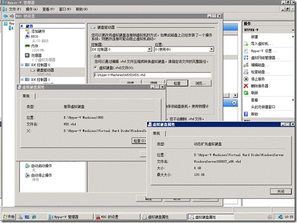The width and height of the screenshot is (297, 223).
Task: Click the .vhd file path input field
Action: tap(153, 75)
